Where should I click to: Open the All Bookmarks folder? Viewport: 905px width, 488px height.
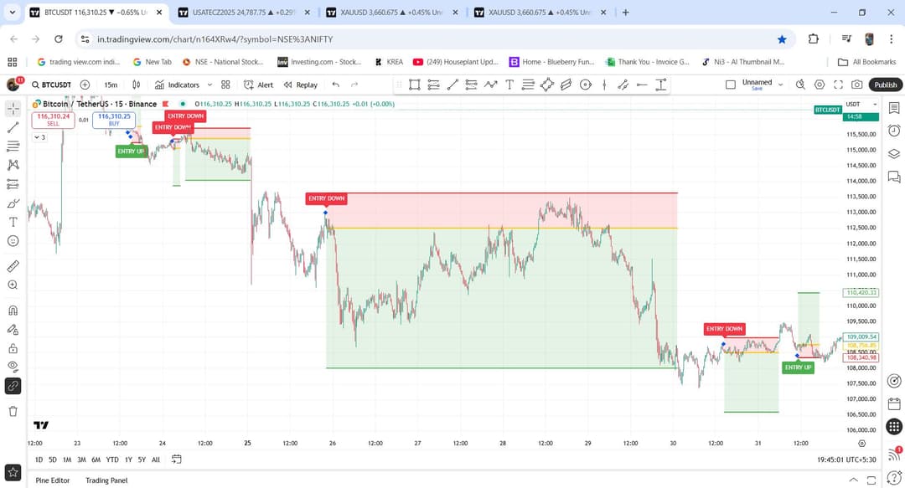(x=867, y=62)
